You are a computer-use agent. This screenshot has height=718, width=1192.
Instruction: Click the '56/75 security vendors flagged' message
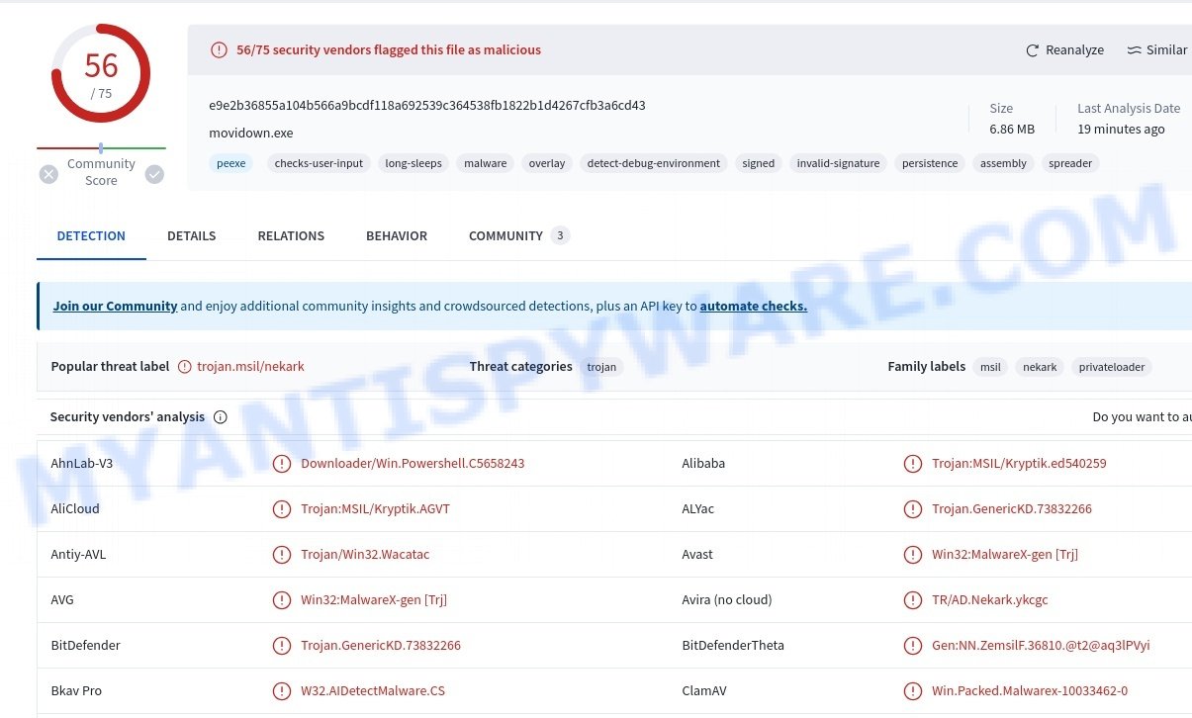pos(389,50)
